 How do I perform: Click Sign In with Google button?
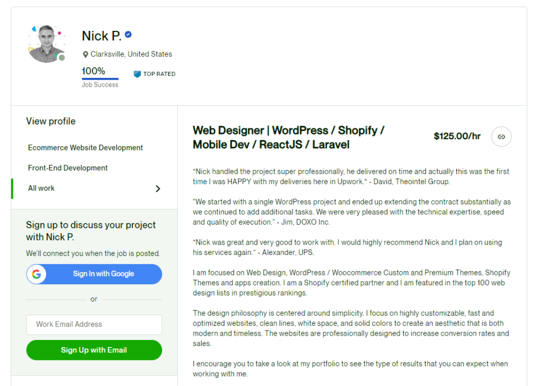94,274
